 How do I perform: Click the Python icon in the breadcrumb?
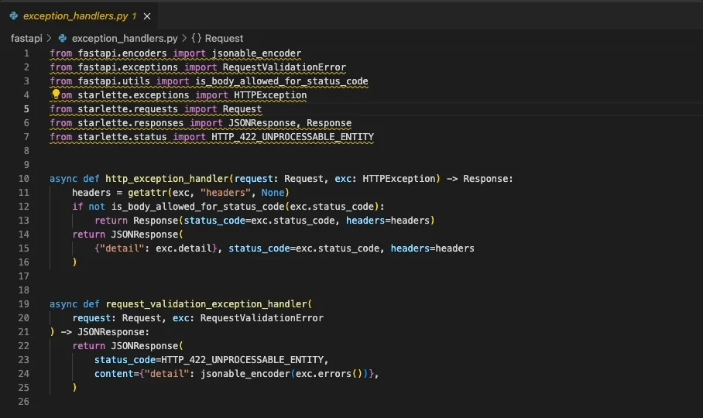(62, 39)
